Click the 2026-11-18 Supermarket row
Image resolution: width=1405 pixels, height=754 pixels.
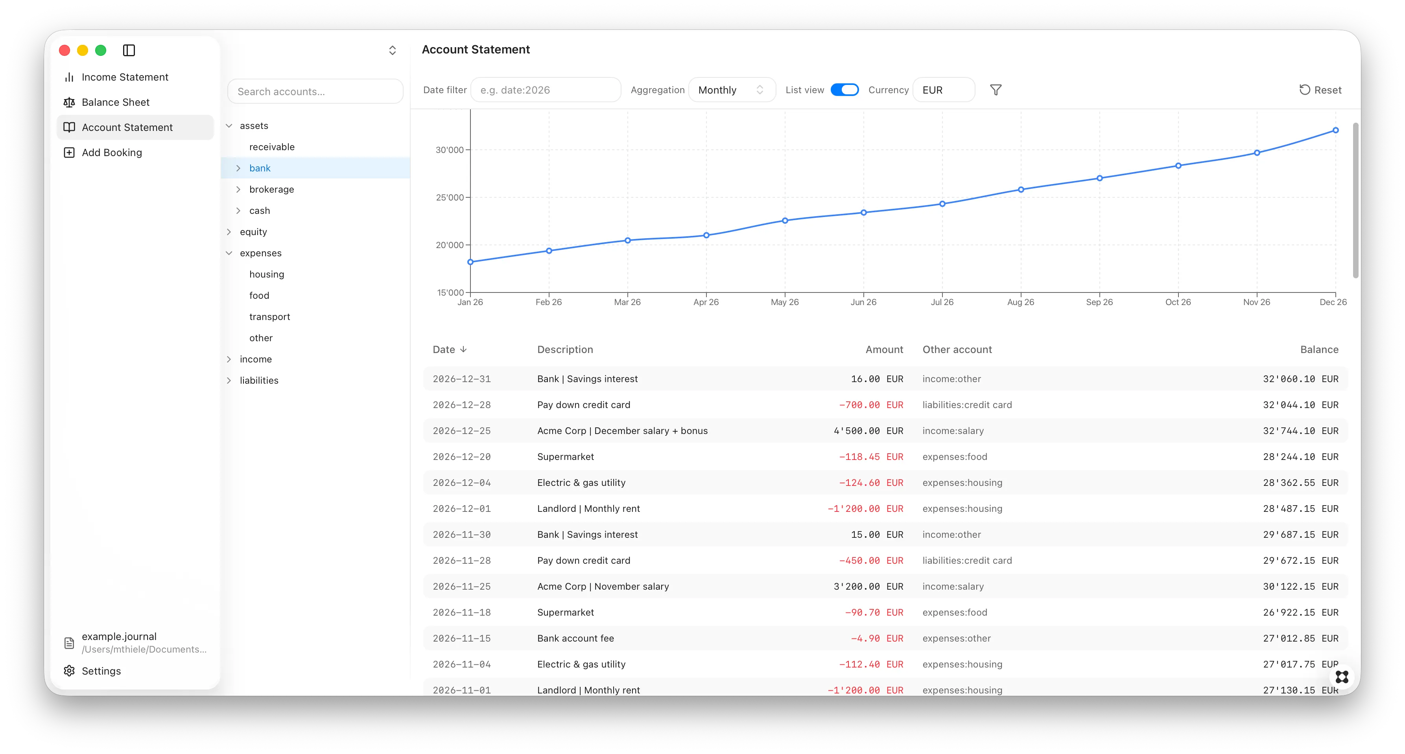click(885, 612)
